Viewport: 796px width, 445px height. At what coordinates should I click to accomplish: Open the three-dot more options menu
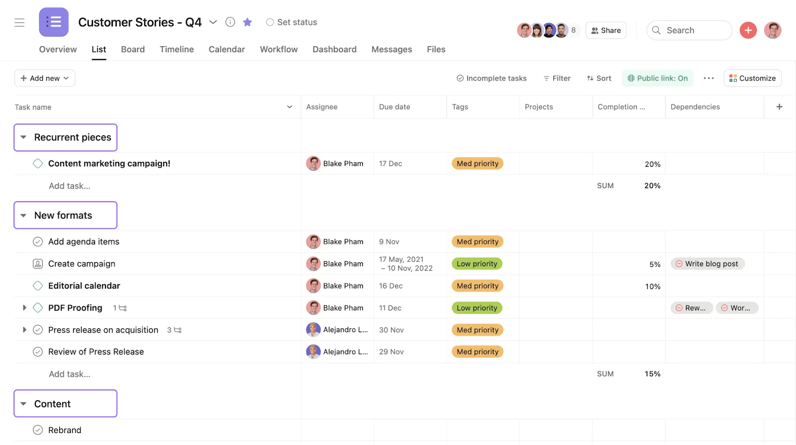pyautogui.click(x=708, y=78)
